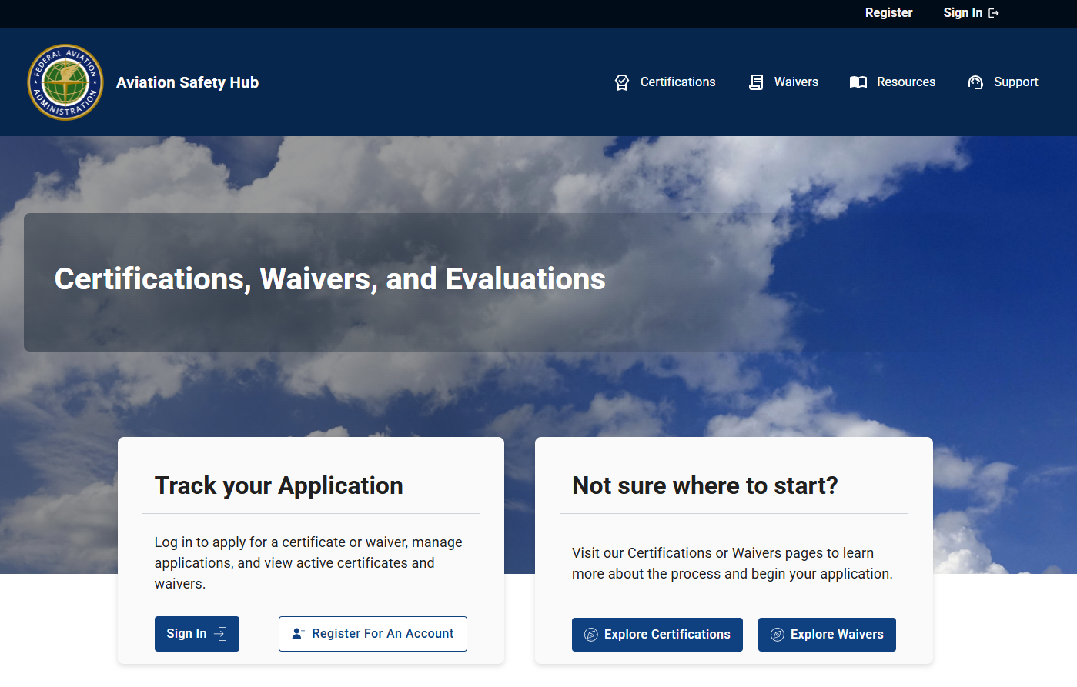Viewport: 1077px width, 687px height.
Task: Select the Sign In button under Track your Application
Action: pos(197,634)
